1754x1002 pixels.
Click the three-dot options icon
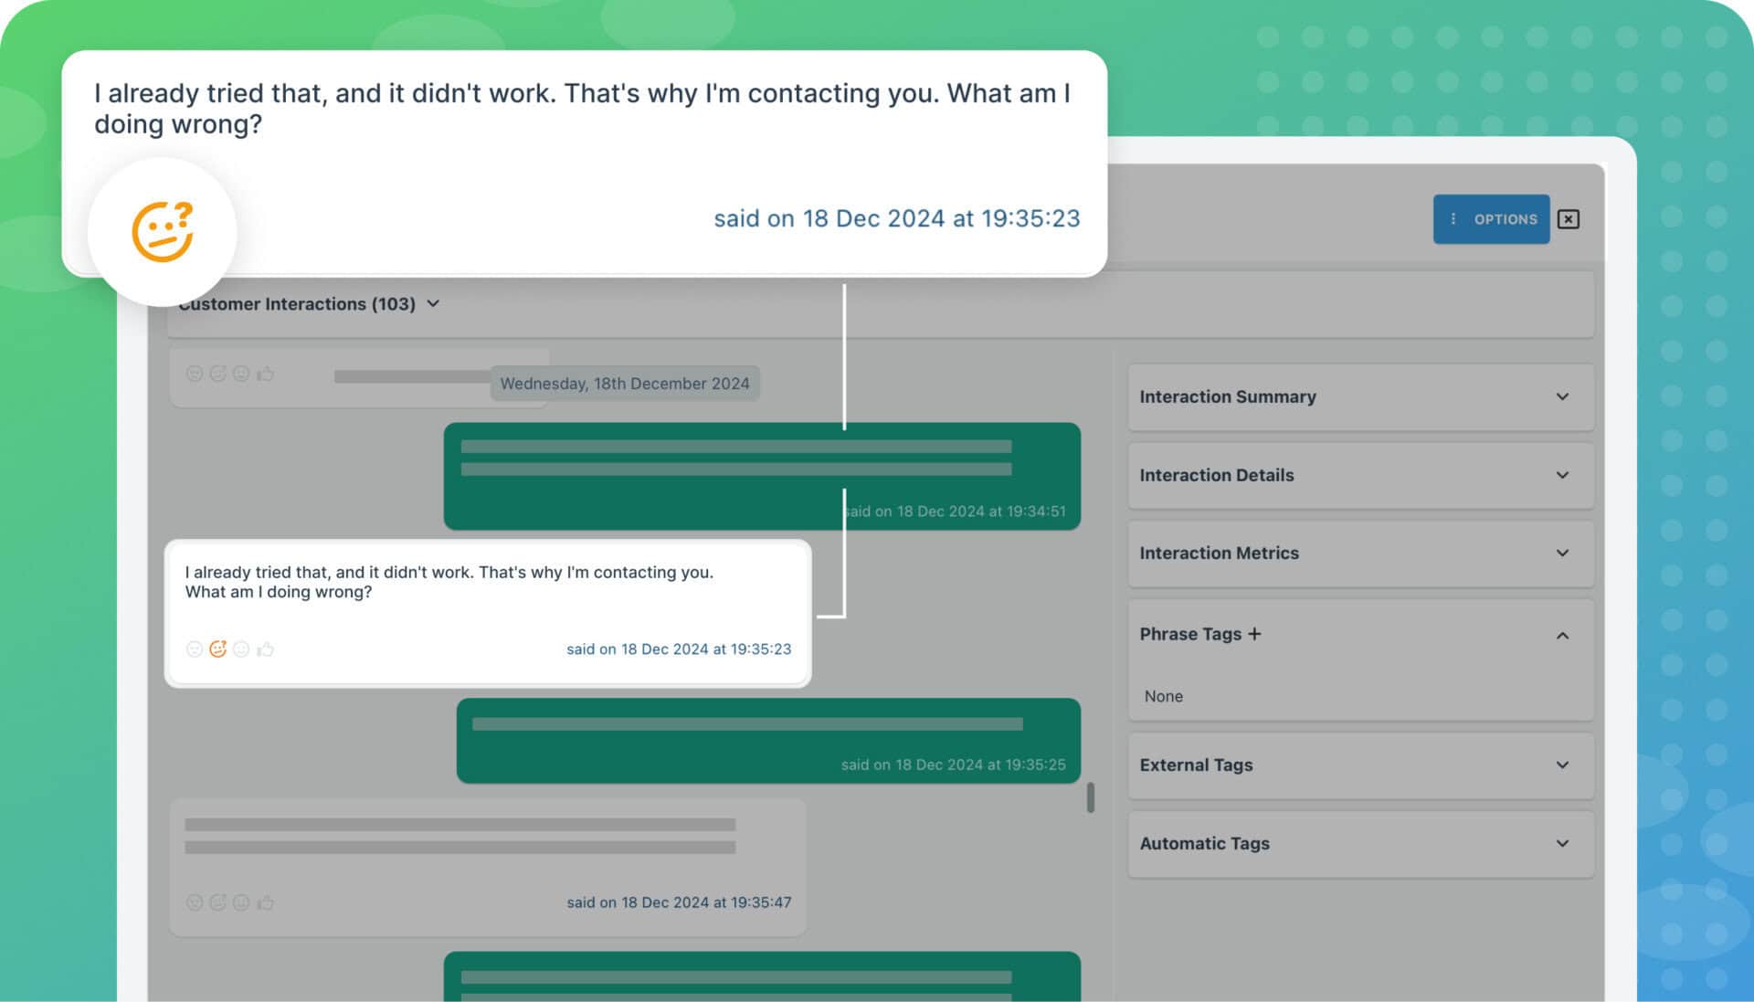tap(1454, 219)
